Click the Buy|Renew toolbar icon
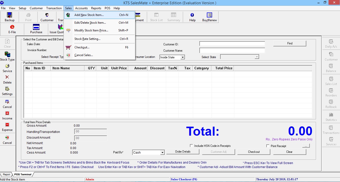Viewport: 340px width, 182px height. point(210,15)
